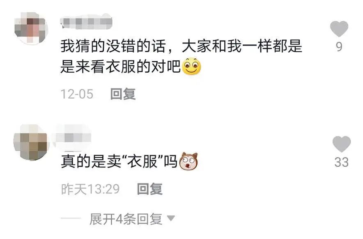Select the comment text 真的是卖"衣服"吗

[119, 161]
